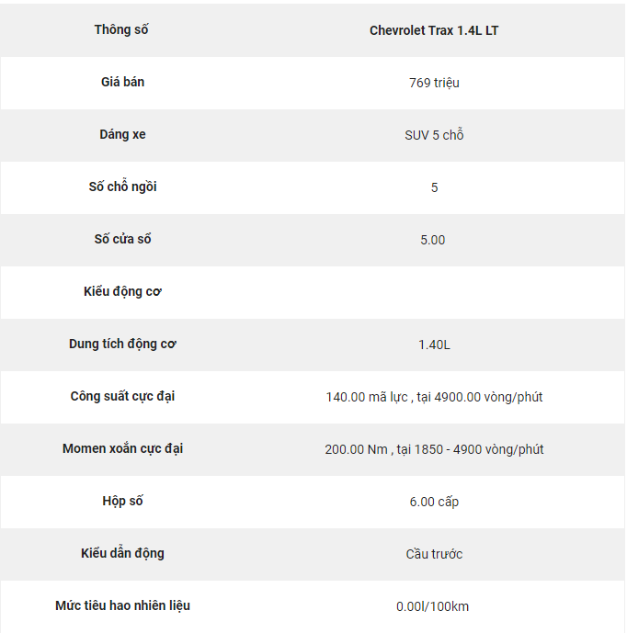Viewport: 627px width, 633px height.
Task: Select the Chevrolet Trax 1.4L LT header
Action: [434, 30]
